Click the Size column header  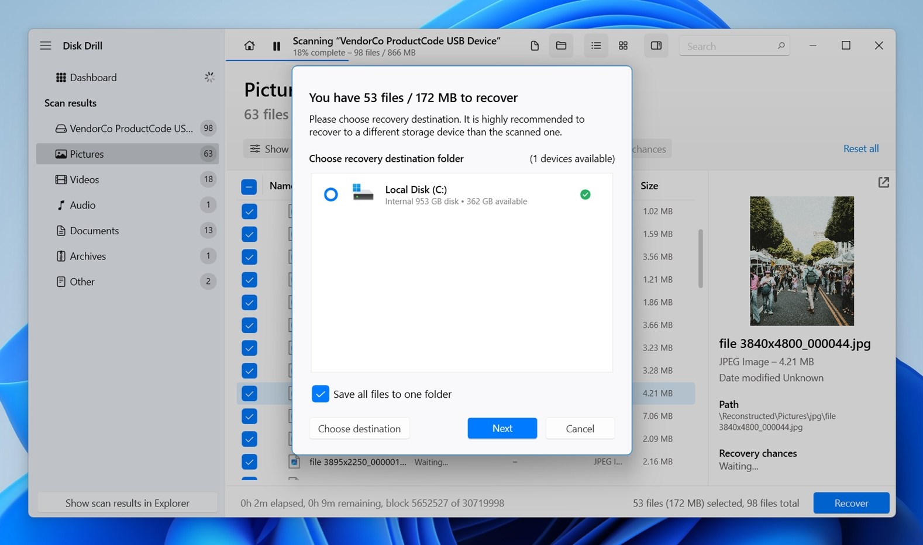649,186
